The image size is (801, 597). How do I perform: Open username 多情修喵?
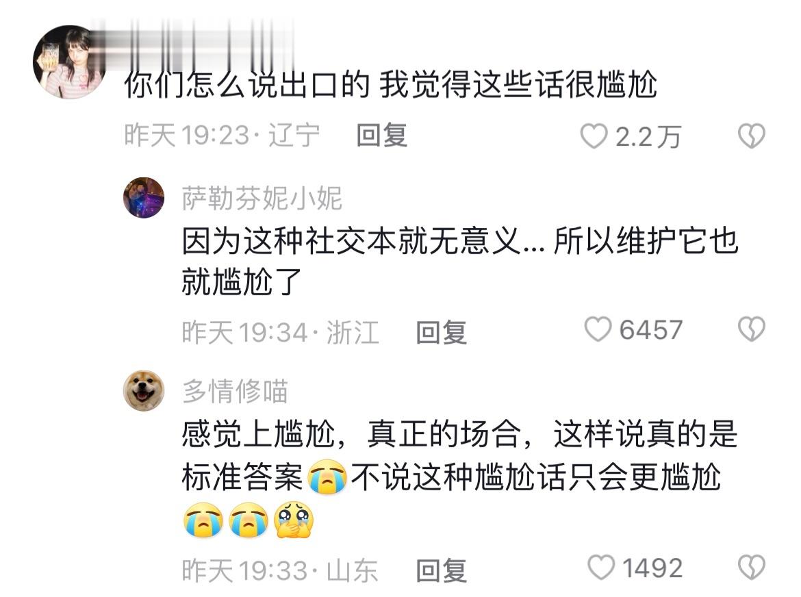click(x=236, y=391)
